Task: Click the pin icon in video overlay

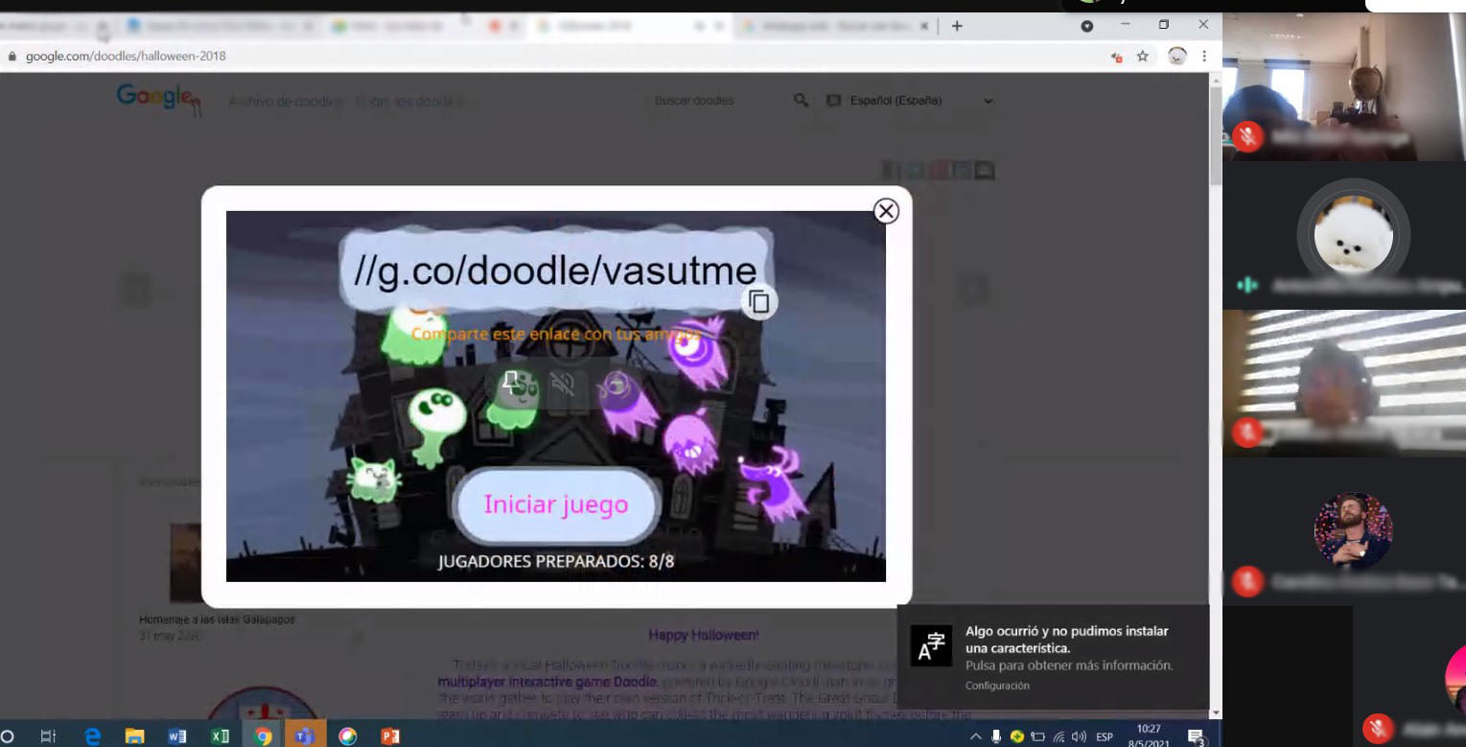Action: [x=511, y=384]
